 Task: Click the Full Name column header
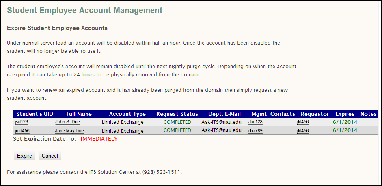tap(79, 114)
